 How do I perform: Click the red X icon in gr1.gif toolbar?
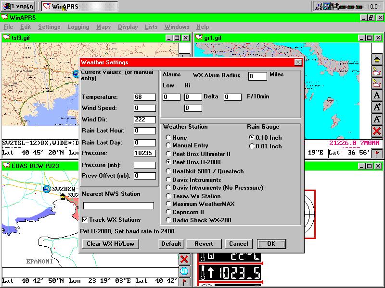click(x=377, y=131)
